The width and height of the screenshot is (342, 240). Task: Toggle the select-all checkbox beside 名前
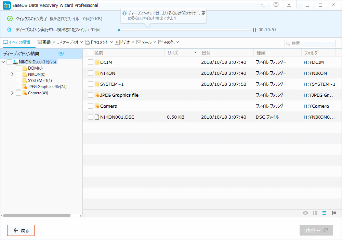point(91,53)
